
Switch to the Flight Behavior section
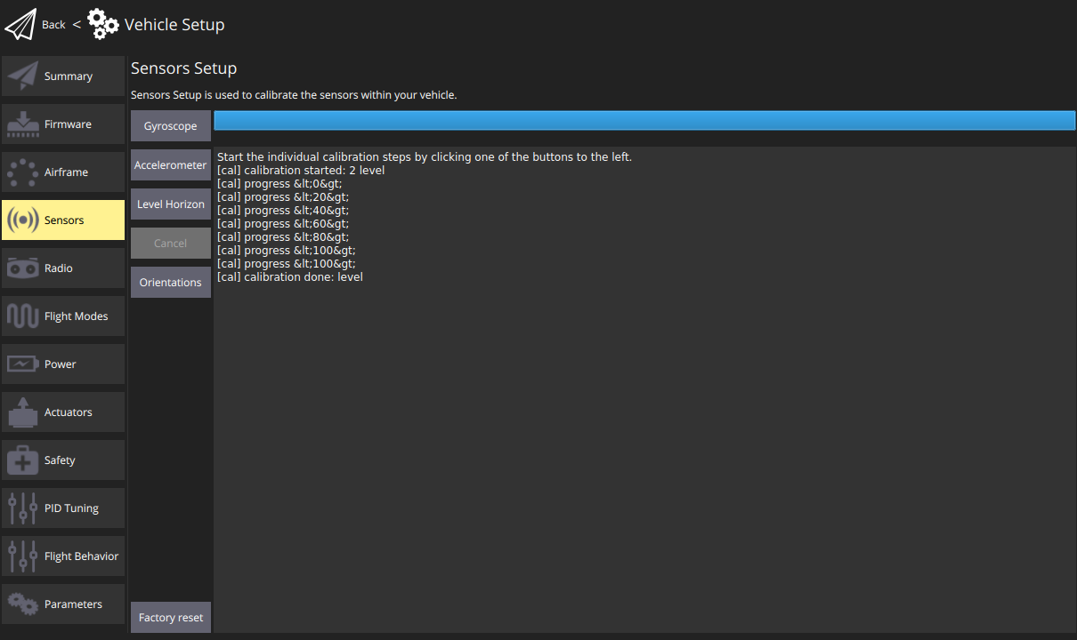tap(63, 556)
